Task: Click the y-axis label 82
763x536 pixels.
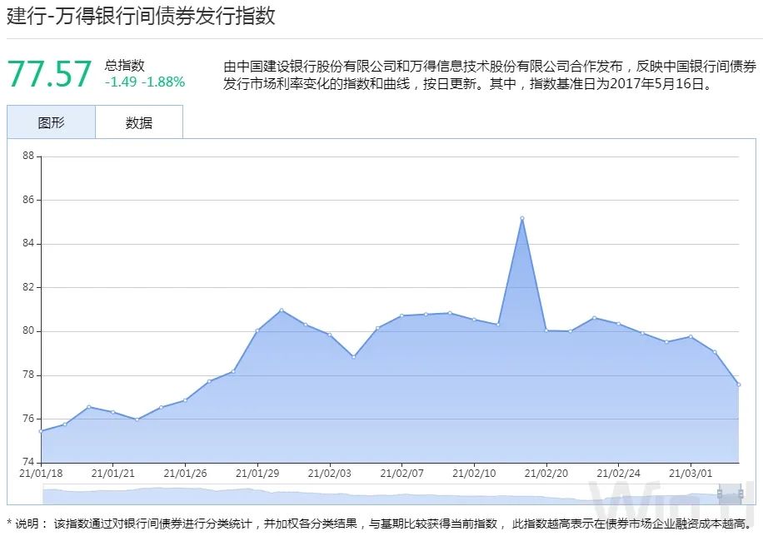Action: (28, 287)
